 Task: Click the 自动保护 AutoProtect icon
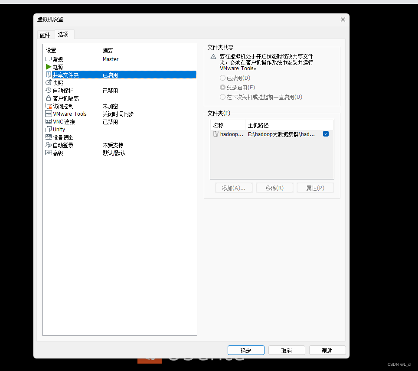pos(48,90)
